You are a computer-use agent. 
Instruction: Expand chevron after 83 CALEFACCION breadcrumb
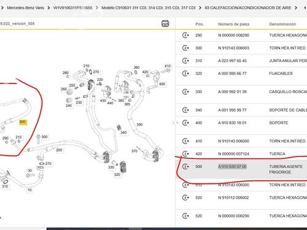[296, 8]
